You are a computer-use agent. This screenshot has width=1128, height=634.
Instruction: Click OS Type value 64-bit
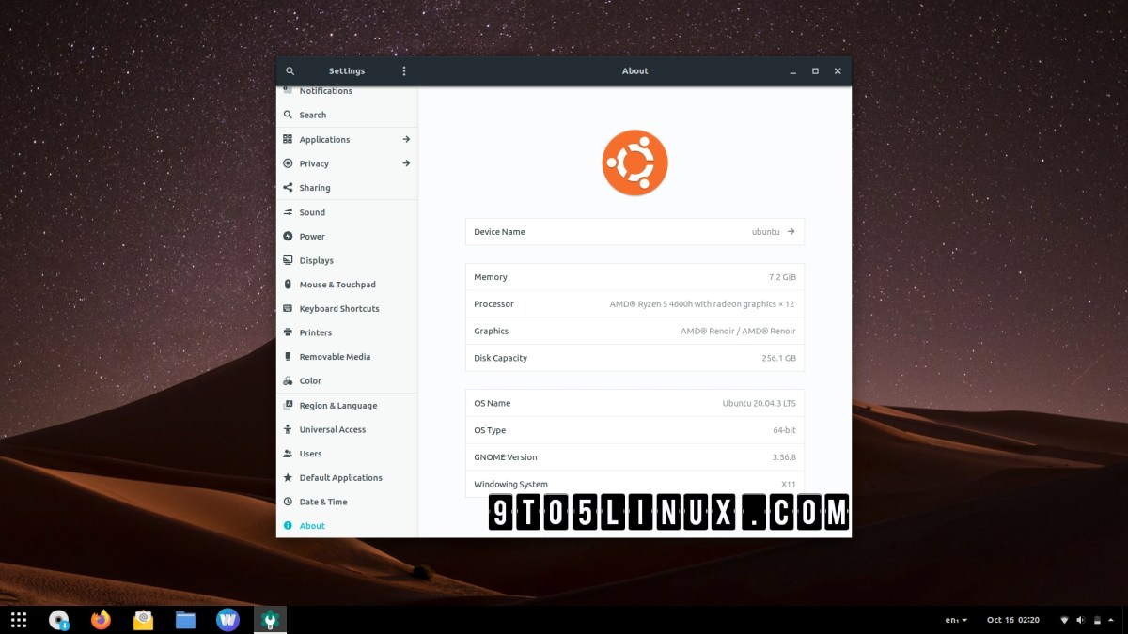[785, 430]
